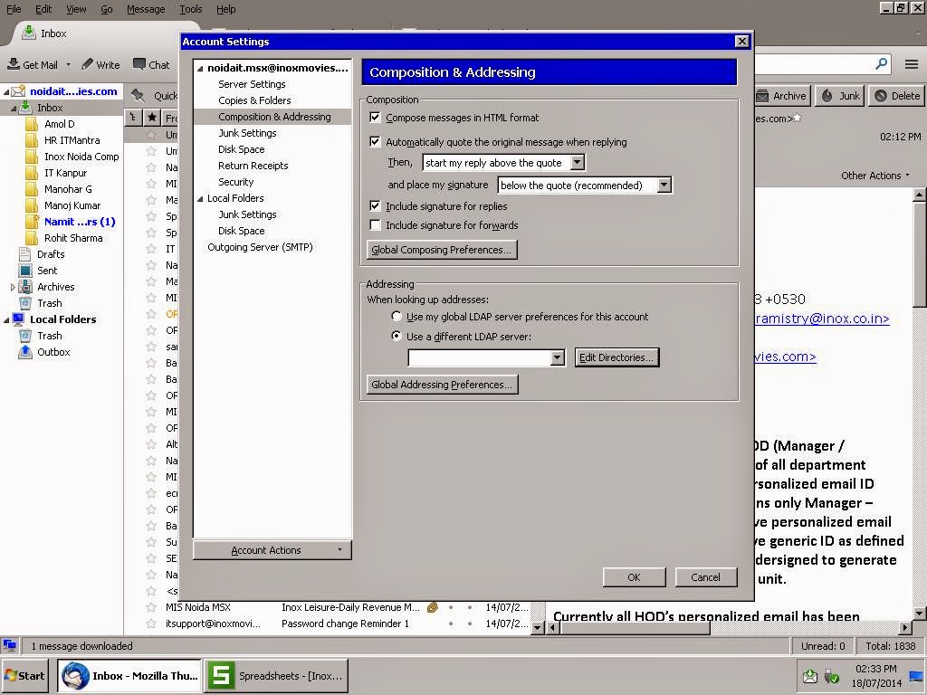Viewport: 927px width, 695px height.
Task: Open Global Composing Preferences
Action: pyautogui.click(x=441, y=250)
